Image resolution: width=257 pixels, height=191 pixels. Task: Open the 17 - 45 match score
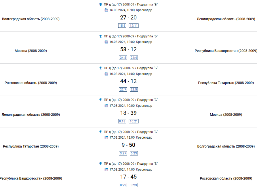tap(128, 177)
